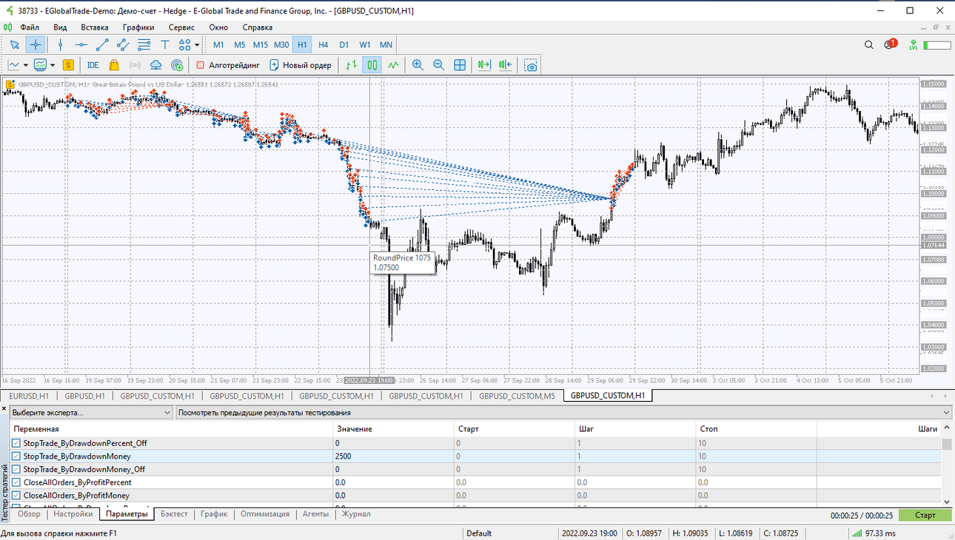Open the Сервис menu
The height and width of the screenshot is (540, 955).
[181, 27]
